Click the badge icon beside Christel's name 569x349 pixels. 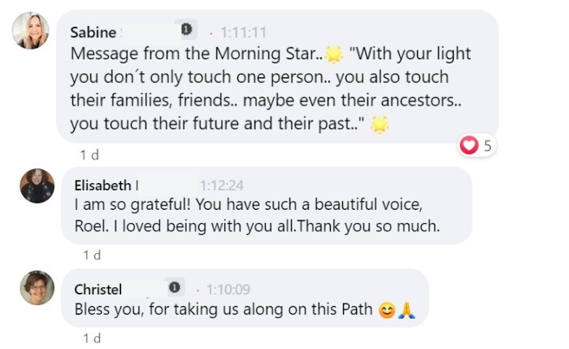[x=174, y=287]
